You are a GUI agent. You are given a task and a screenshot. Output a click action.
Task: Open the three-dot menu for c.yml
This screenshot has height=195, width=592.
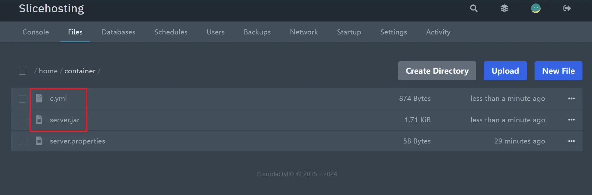point(571,98)
